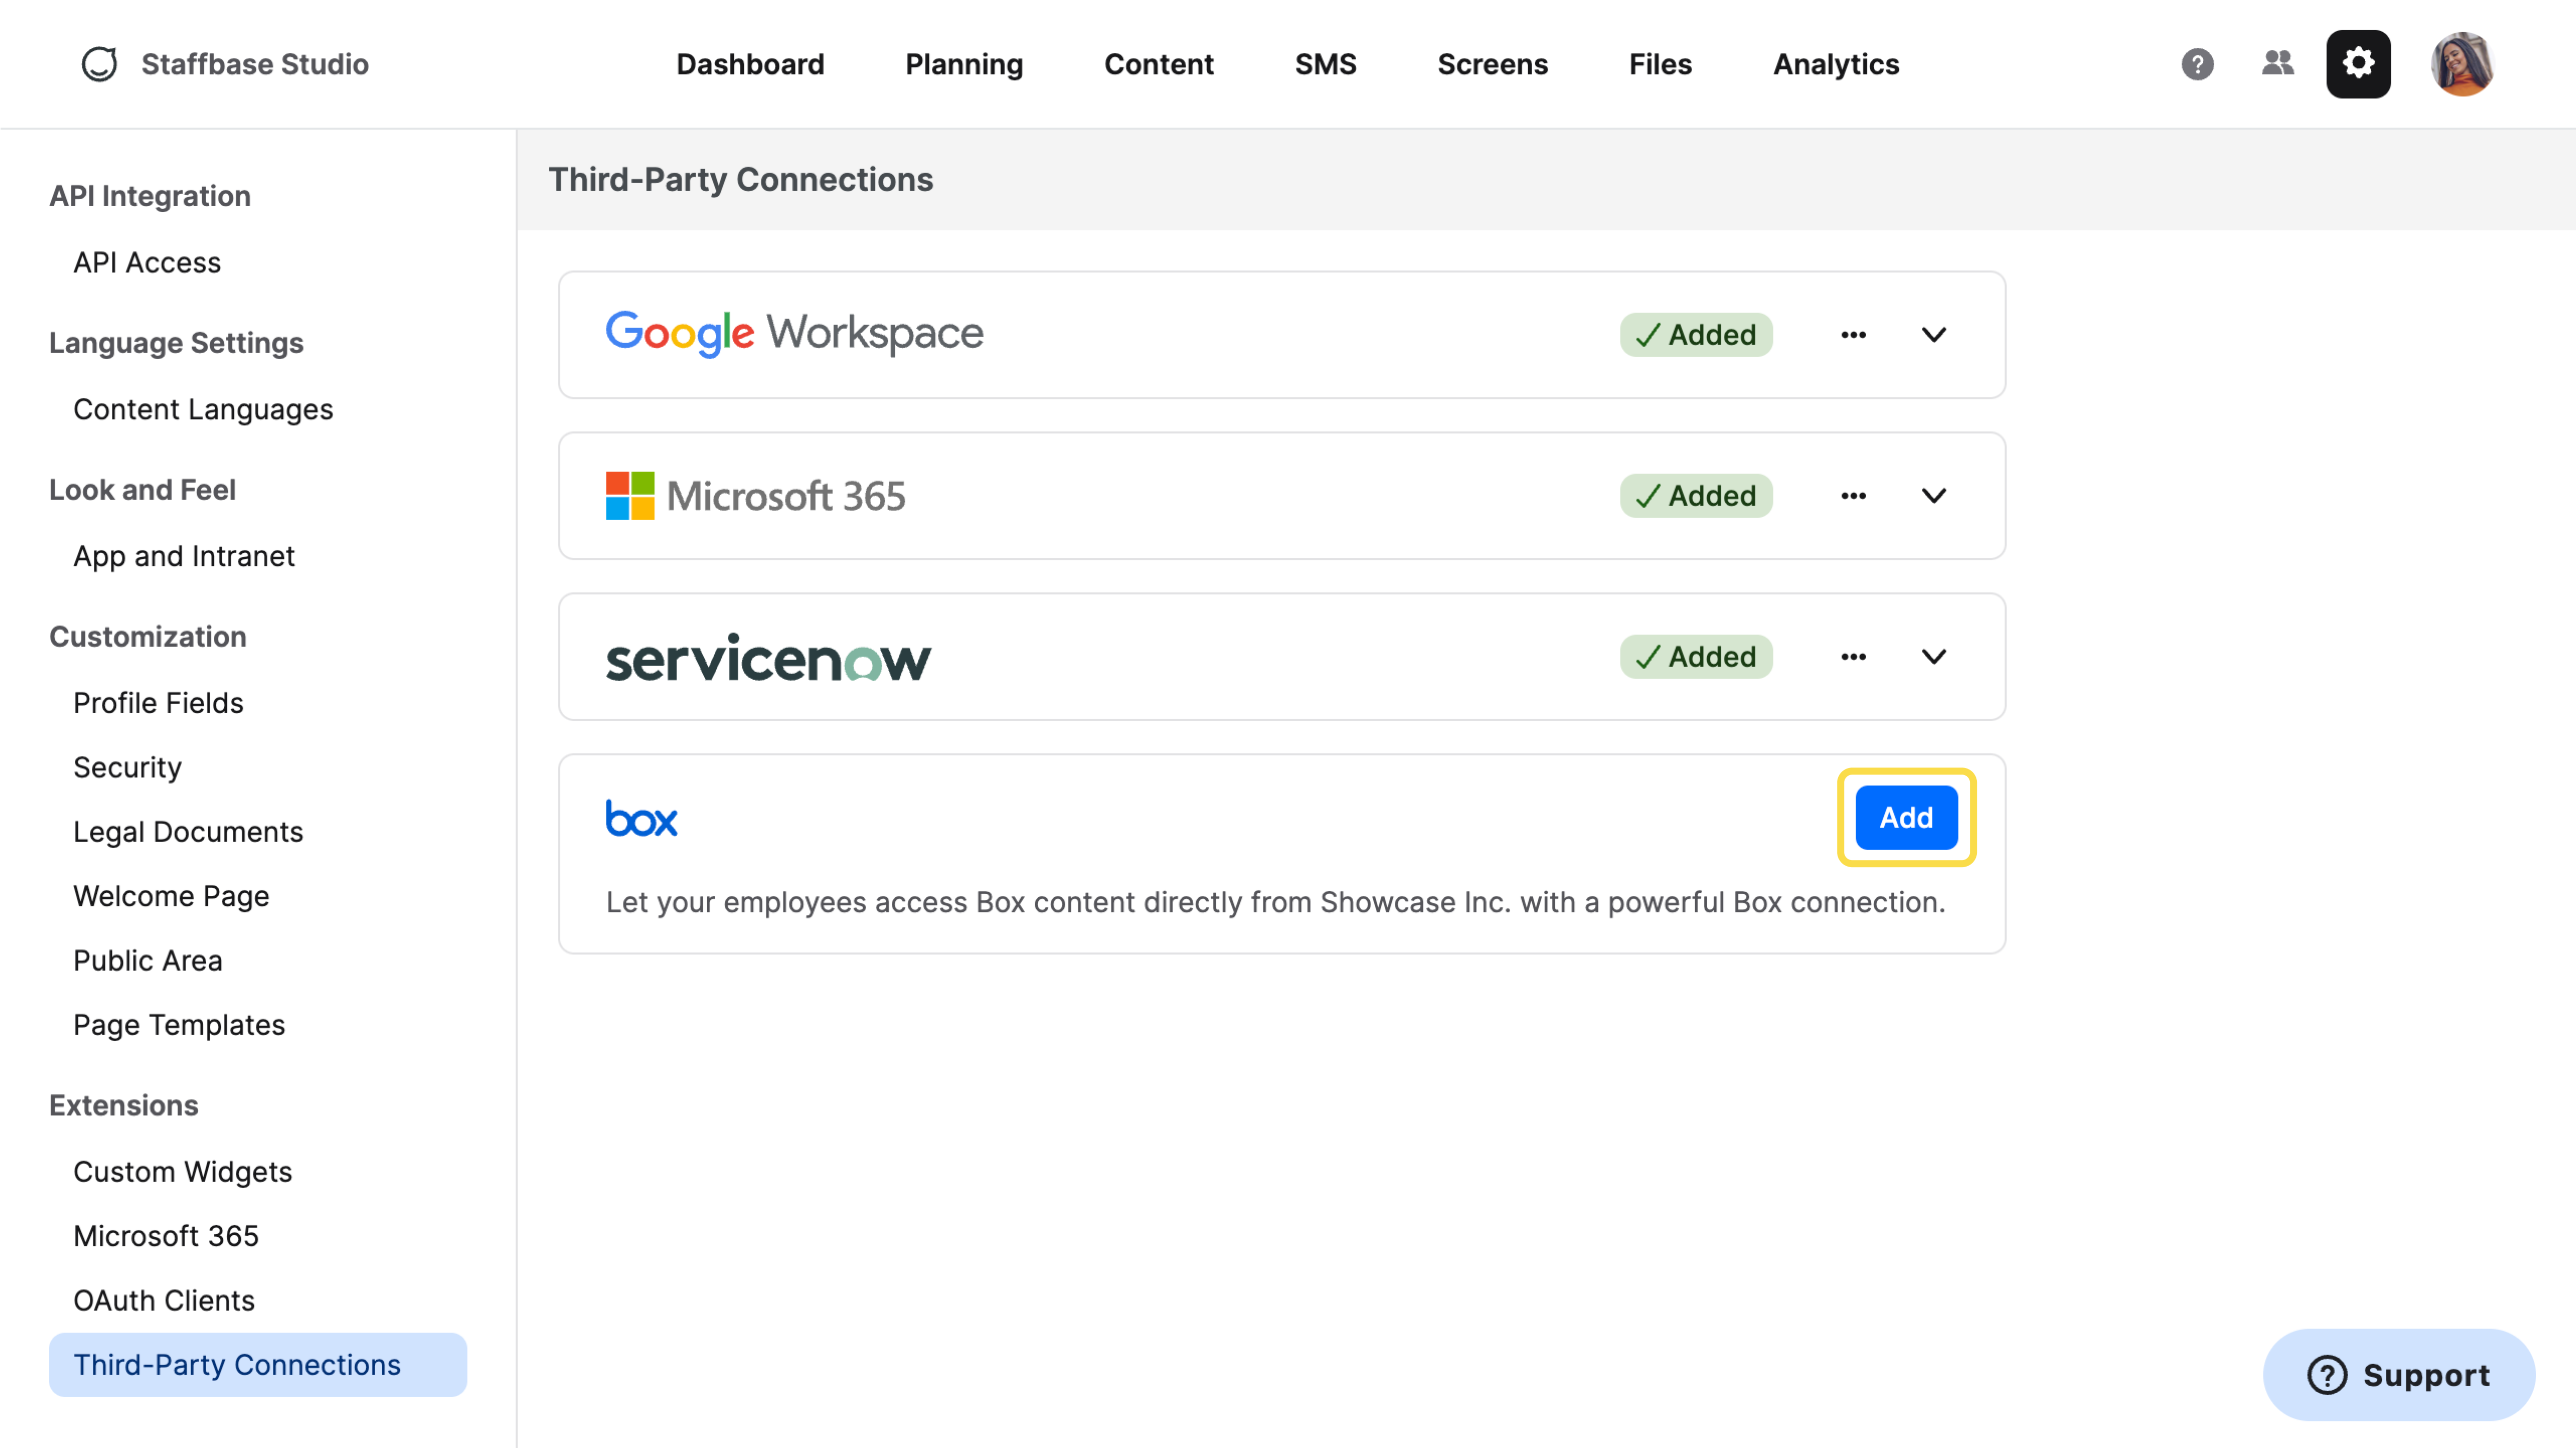
Task: Click the Box connection description text
Action: (x=1276, y=903)
